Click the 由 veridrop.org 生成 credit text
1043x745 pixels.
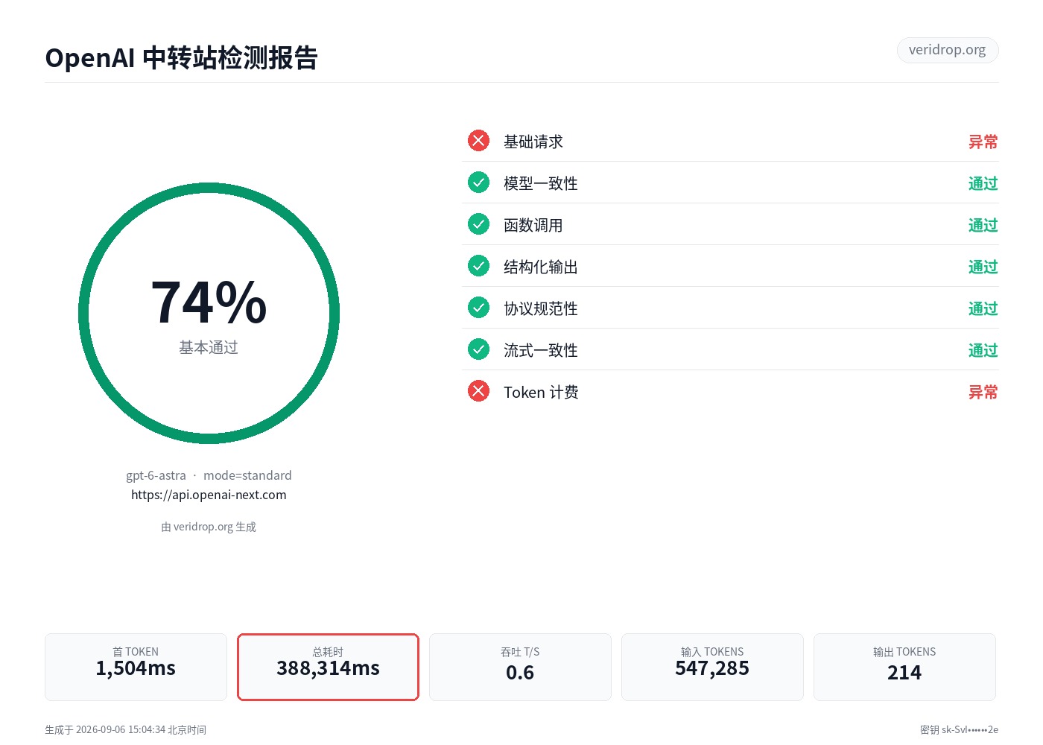(x=209, y=527)
